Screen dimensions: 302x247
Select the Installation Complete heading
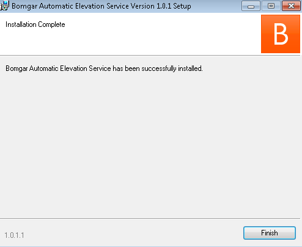click(35, 24)
